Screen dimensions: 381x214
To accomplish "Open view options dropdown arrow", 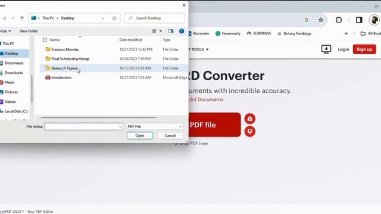I will tap(161, 31).
